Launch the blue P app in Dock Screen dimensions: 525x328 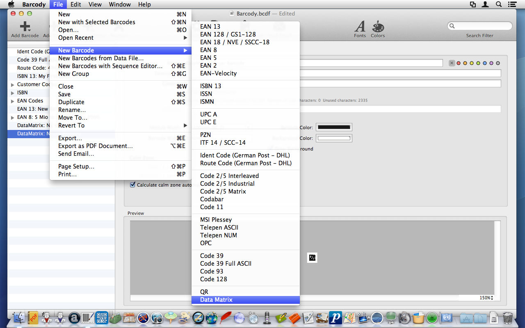[x=336, y=318]
